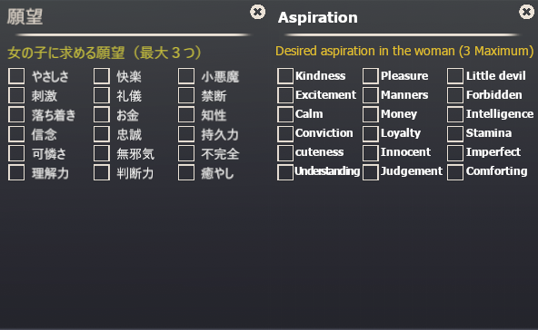Tick the Comforting checkbox
This screenshot has height=330, width=538.
pos(455,172)
